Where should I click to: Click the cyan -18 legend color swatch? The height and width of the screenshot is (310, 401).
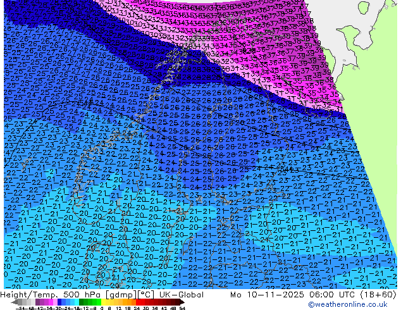click(x=77, y=302)
